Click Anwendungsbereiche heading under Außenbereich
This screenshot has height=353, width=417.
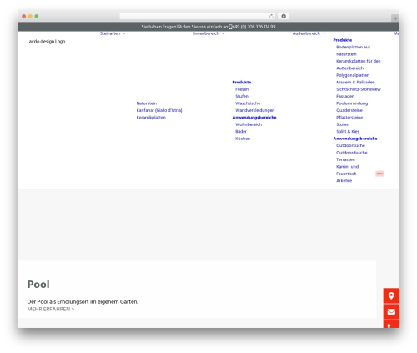tap(355, 139)
